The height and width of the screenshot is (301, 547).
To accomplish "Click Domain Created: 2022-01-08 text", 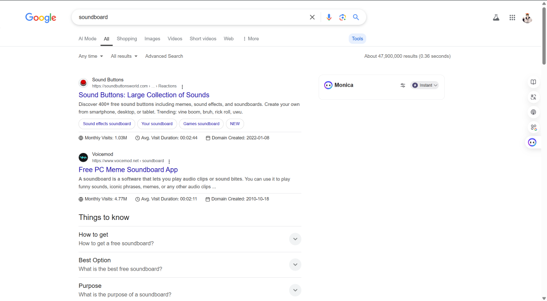I will (x=238, y=138).
